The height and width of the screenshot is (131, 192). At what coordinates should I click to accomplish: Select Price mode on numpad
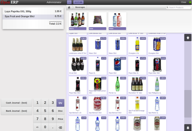[60, 119]
